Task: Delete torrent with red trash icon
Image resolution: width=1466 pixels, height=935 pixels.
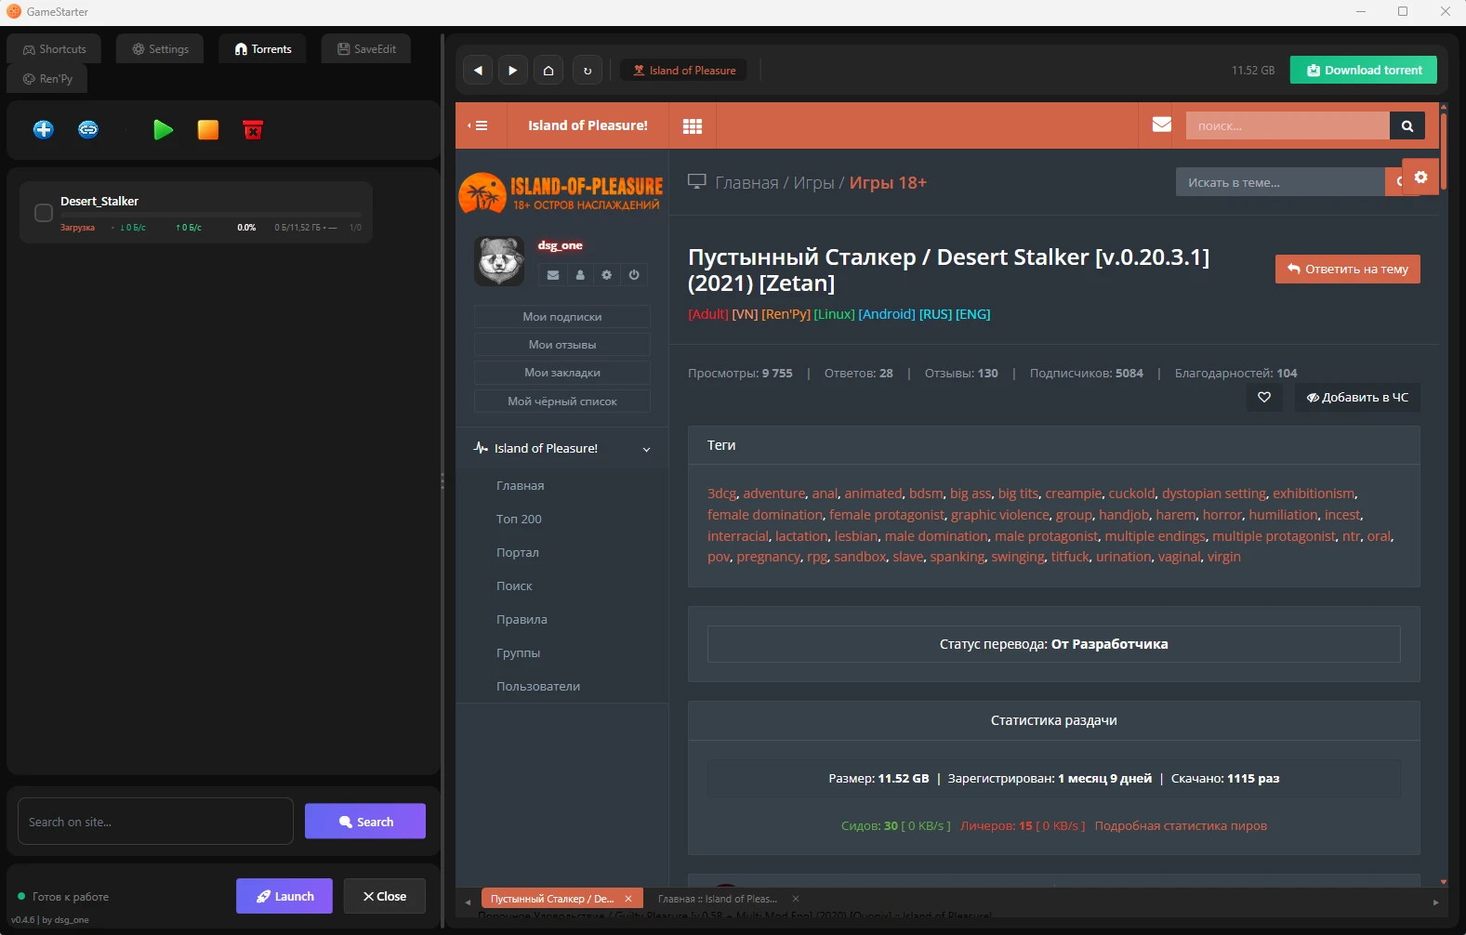Action: (253, 130)
